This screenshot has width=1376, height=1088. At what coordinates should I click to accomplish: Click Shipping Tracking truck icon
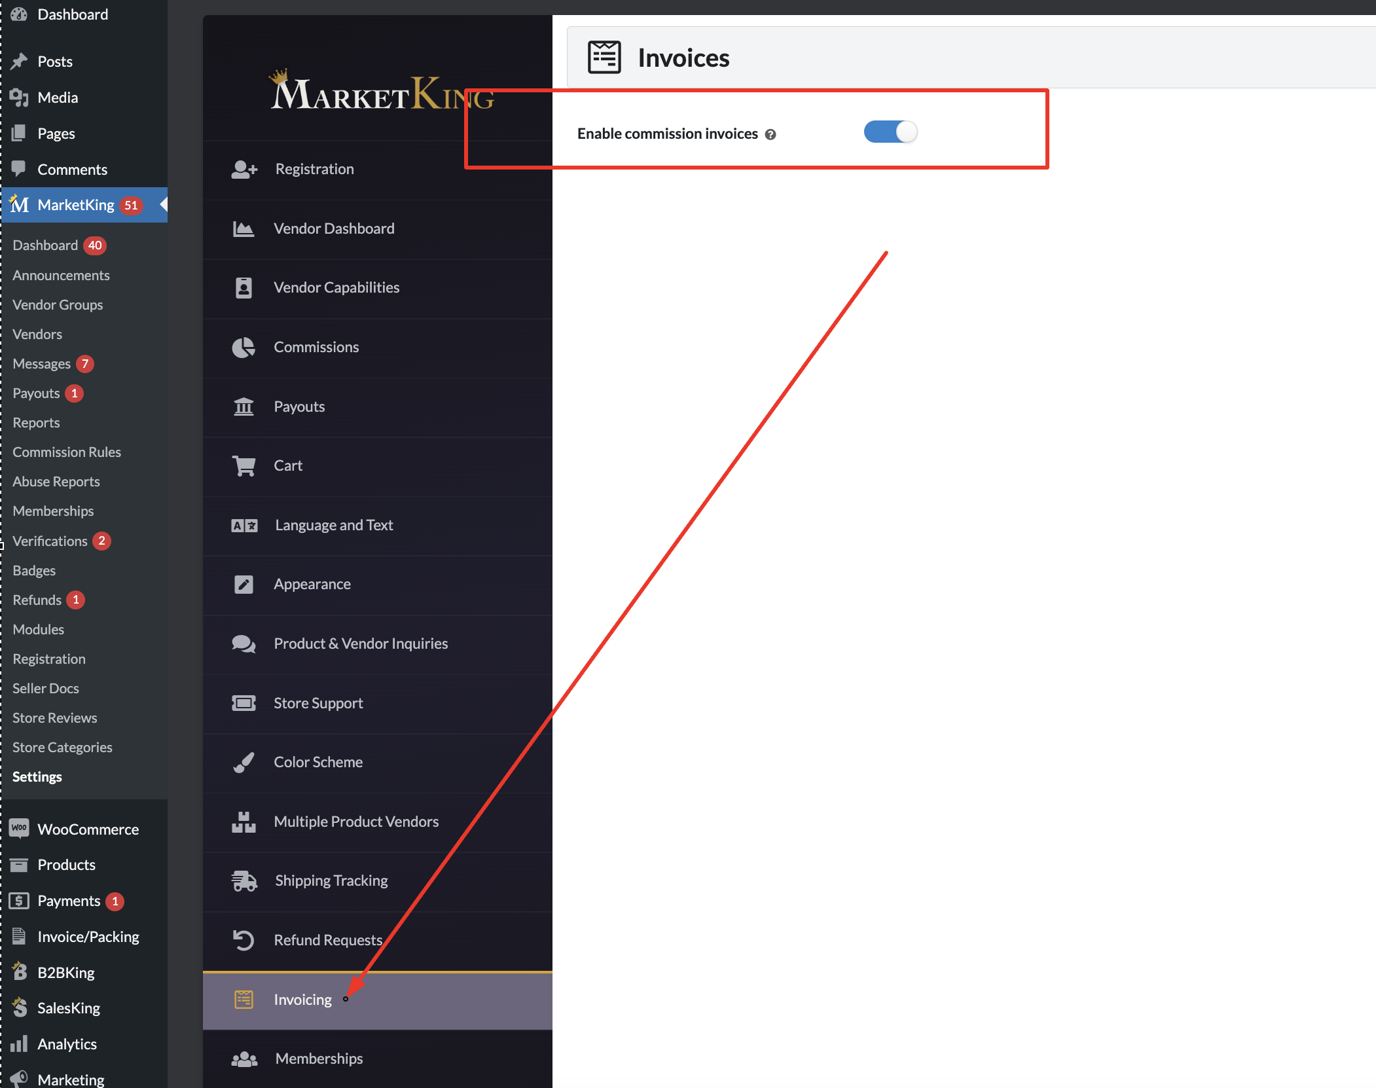(244, 881)
